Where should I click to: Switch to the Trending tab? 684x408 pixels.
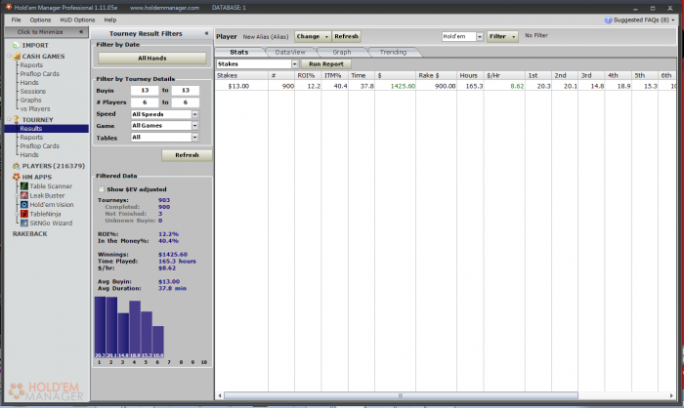[393, 53]
